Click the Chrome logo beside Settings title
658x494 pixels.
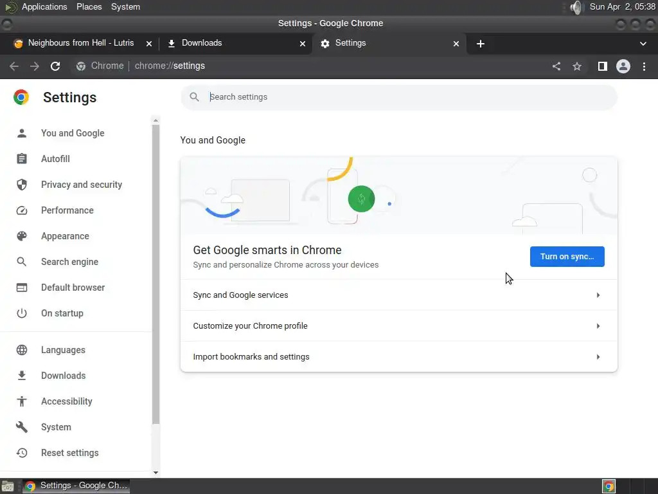pyautogui.click(x=21, y=97)
